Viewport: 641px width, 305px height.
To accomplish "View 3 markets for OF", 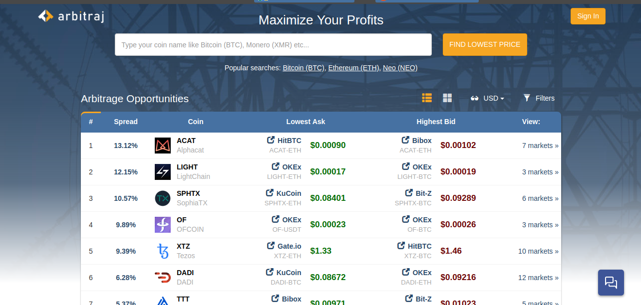I will (x=540, y=225).
